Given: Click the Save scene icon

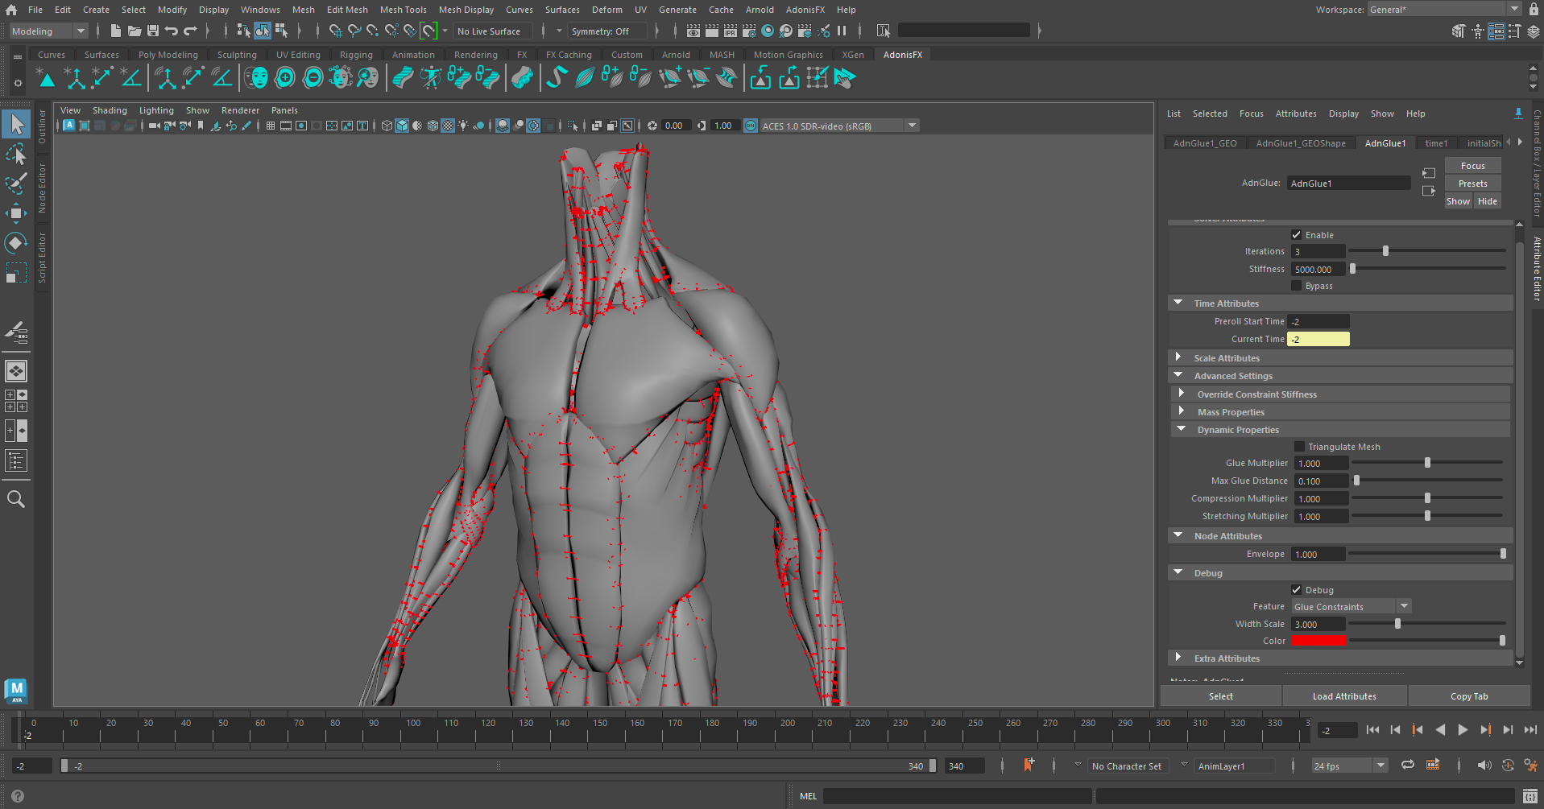Looking at the screenshot, I should pos(153,31).
